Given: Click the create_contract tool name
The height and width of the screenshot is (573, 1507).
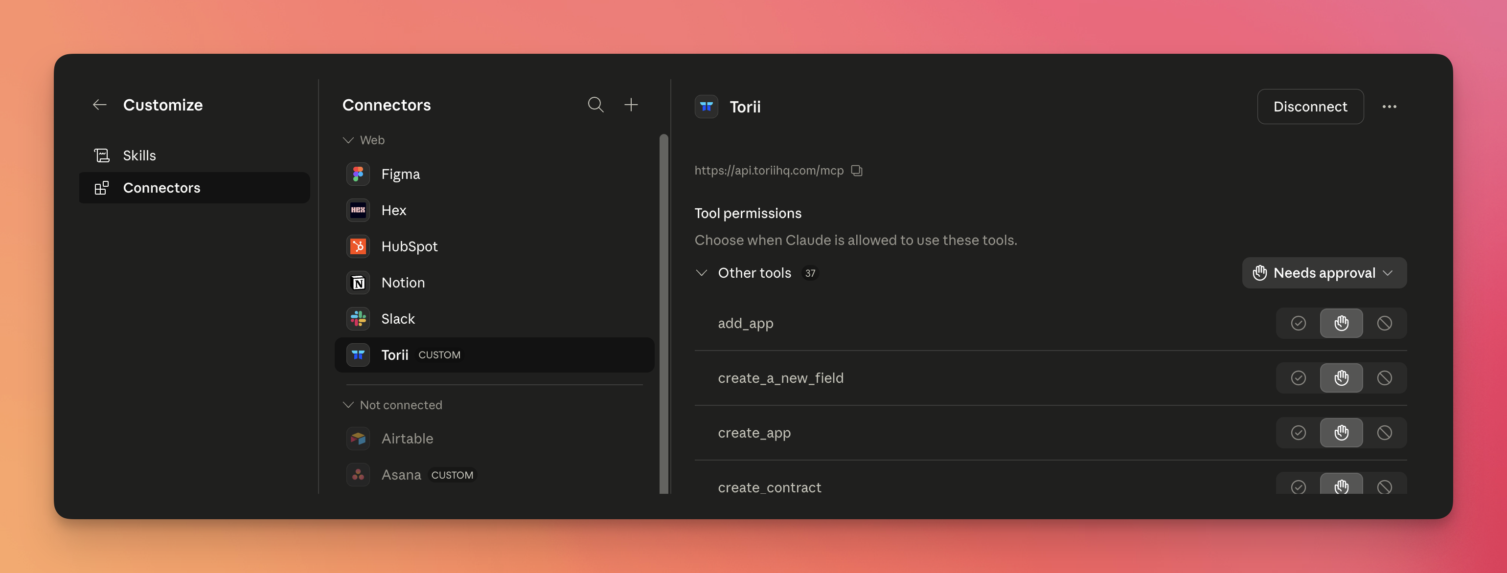Looking at the screenshot, I should tap(769, 487).
